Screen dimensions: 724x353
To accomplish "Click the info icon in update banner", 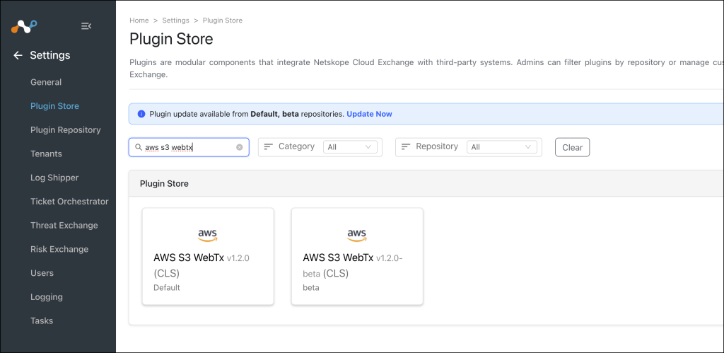I will [x=141, y=114].
